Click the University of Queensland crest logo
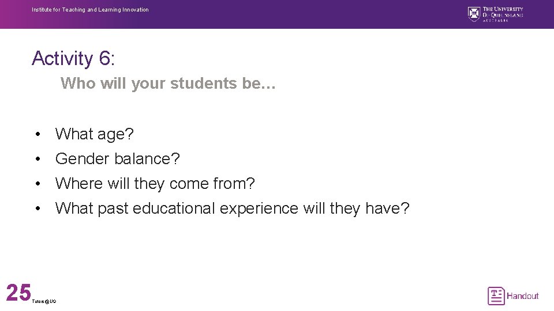 click(x=474, y=13)
